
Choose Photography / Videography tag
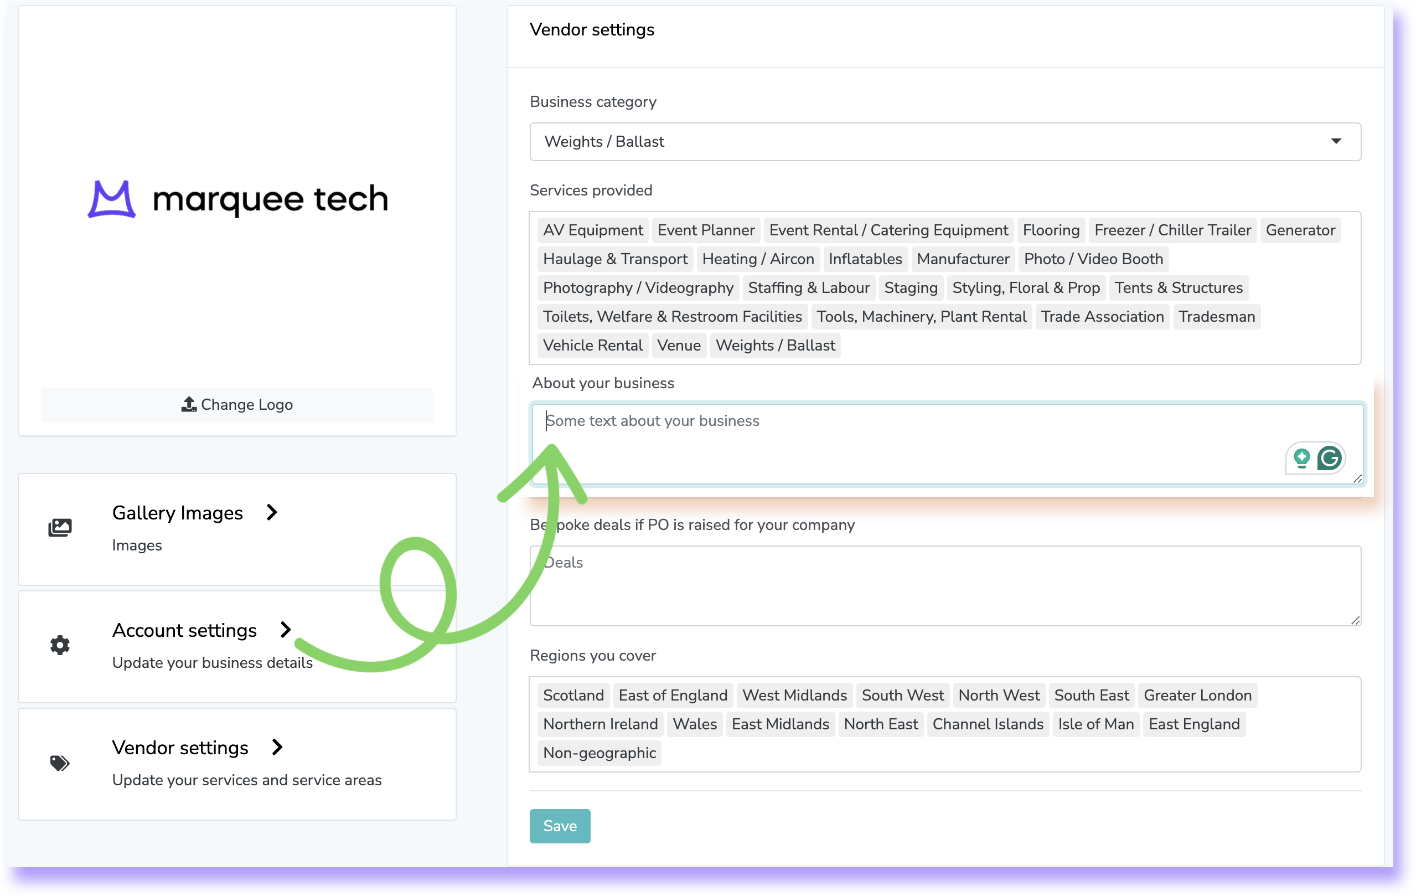point(638,288)
